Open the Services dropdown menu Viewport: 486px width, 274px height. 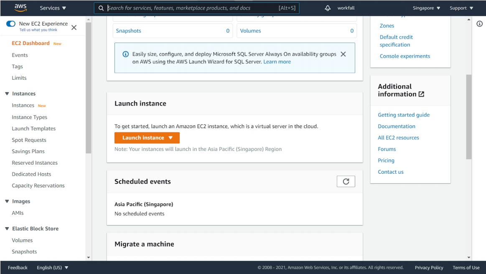(53, 8)
